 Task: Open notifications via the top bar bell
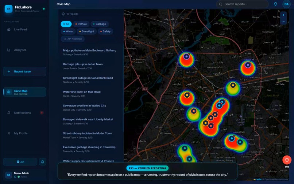275,4
